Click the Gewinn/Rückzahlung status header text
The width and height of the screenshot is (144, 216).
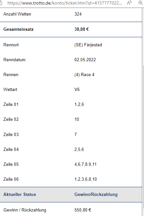96,194
